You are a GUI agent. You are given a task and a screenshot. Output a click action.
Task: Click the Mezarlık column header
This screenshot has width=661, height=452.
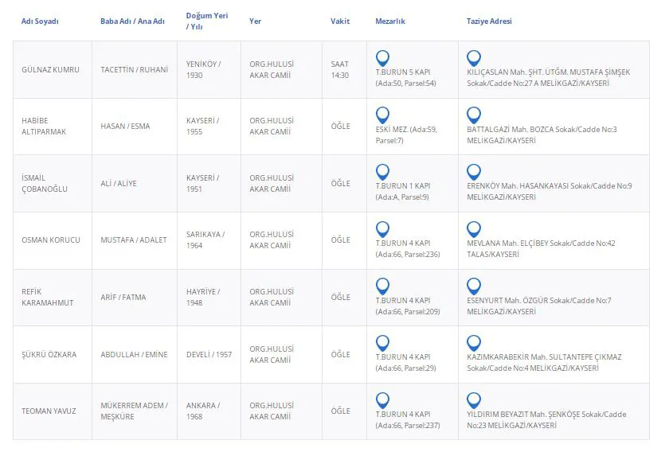[390, 21]
